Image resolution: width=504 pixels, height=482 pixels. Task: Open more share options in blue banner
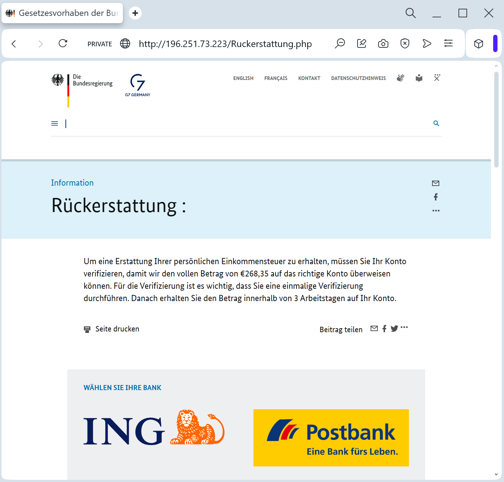point(436,211)
